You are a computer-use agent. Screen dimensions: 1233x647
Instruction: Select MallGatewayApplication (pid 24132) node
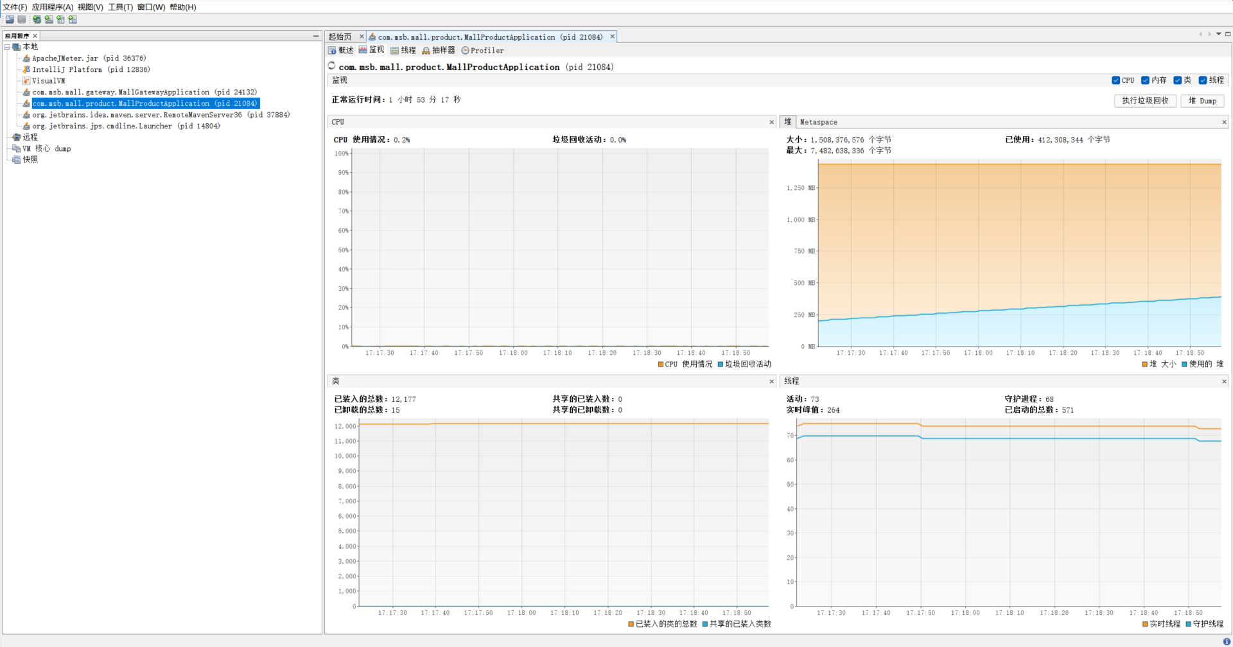pos(144,92)
